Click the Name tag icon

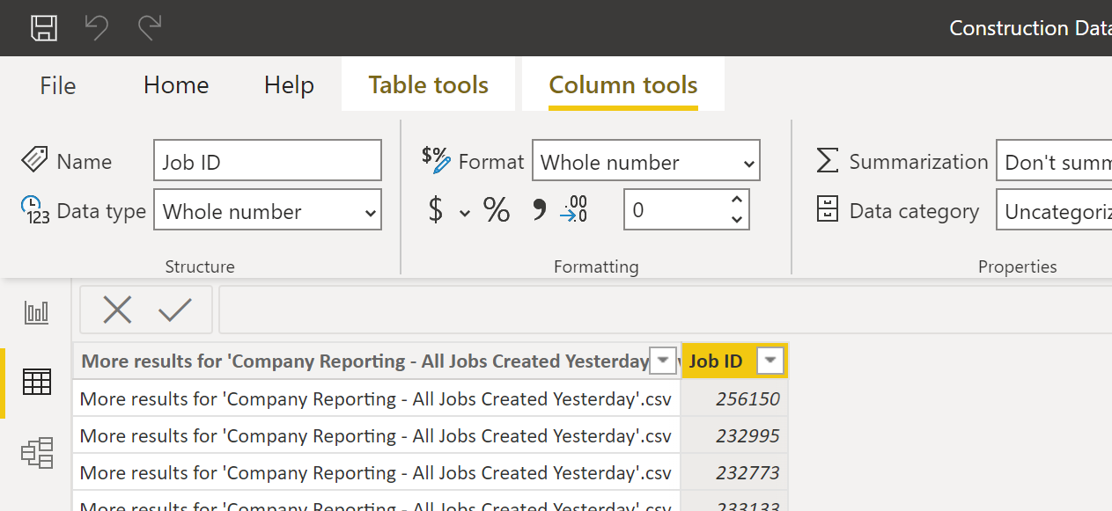34,160
